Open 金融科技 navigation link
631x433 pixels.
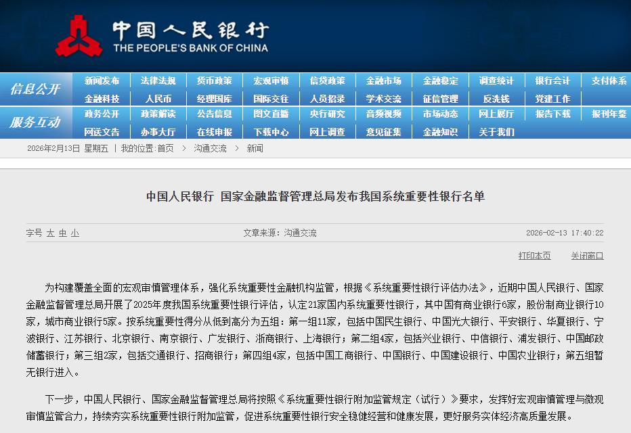tap(102, 99)
